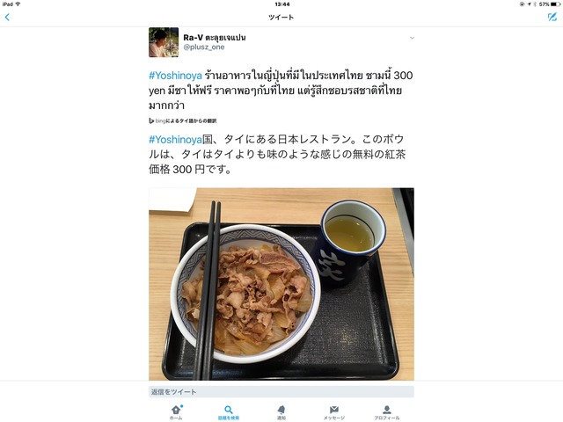Screen dimensions: 563x422
Task: Open the Home tab house icon
Action: click(176, 410)
